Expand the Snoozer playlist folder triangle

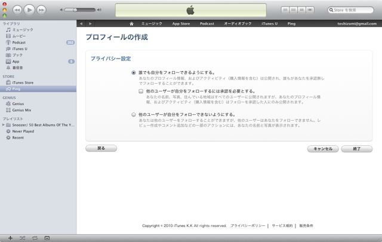point(4,125)
